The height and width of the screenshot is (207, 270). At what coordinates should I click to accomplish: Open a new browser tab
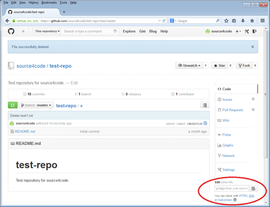[64, 12]
